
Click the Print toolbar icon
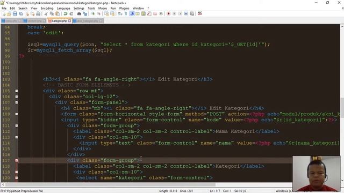(x=38, y=13)
